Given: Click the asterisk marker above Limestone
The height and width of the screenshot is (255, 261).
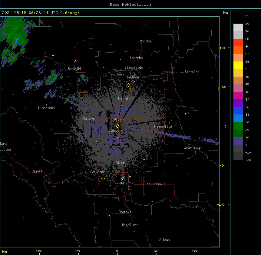Looking at the screenshot, I should coord(46,105).
